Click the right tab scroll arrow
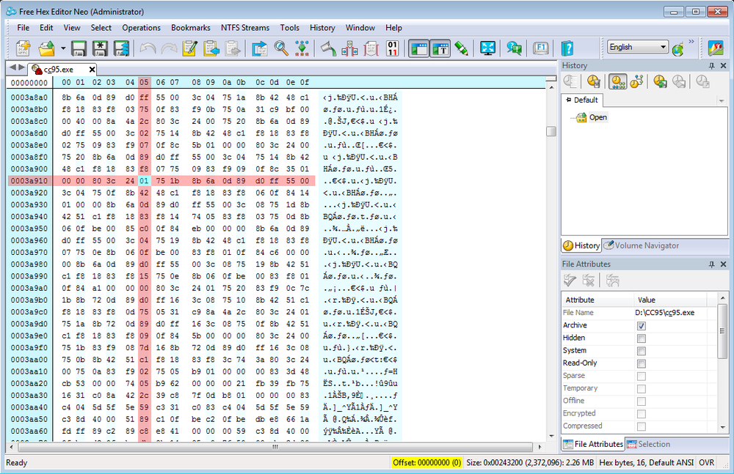734x474 pixels. click(x=21, y=68)
